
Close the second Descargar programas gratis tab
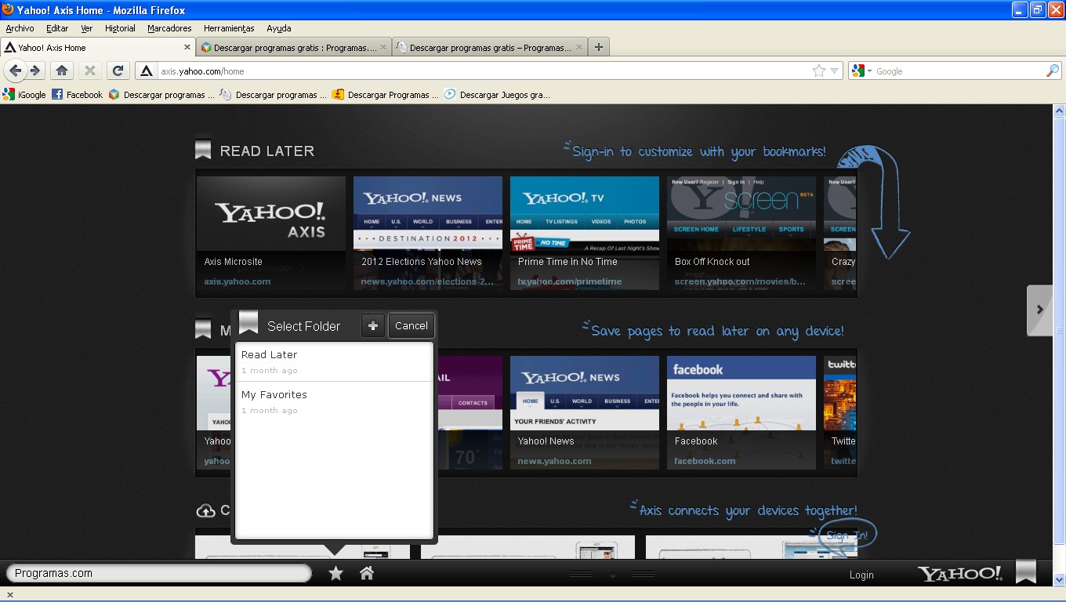[384, 47]
